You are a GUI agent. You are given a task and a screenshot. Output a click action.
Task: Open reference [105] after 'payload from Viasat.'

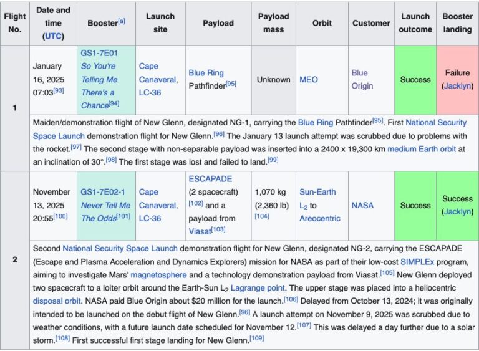pos(387,273)
